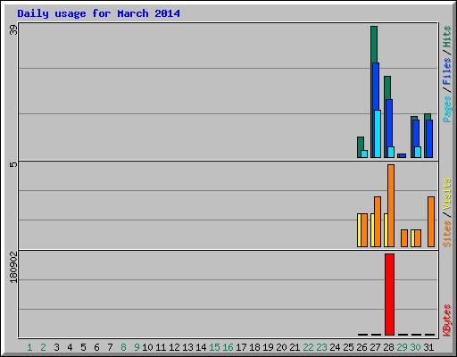Click day 3 on the x-axis
Screen dimensions: 457x357
pos(56,347)
